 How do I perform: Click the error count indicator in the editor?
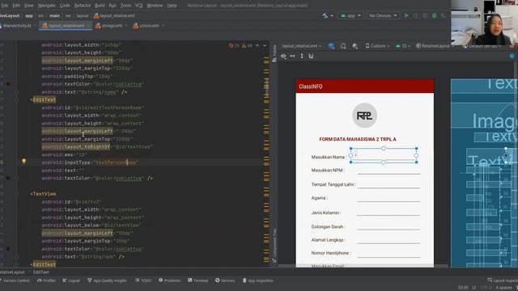234,45
